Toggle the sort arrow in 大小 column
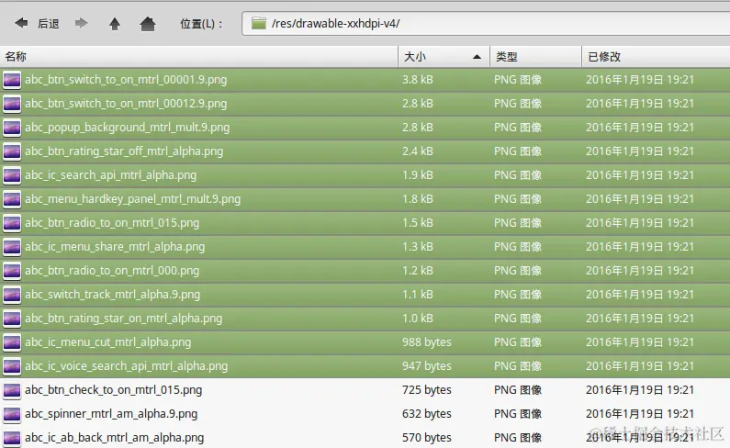 (477, 57)
